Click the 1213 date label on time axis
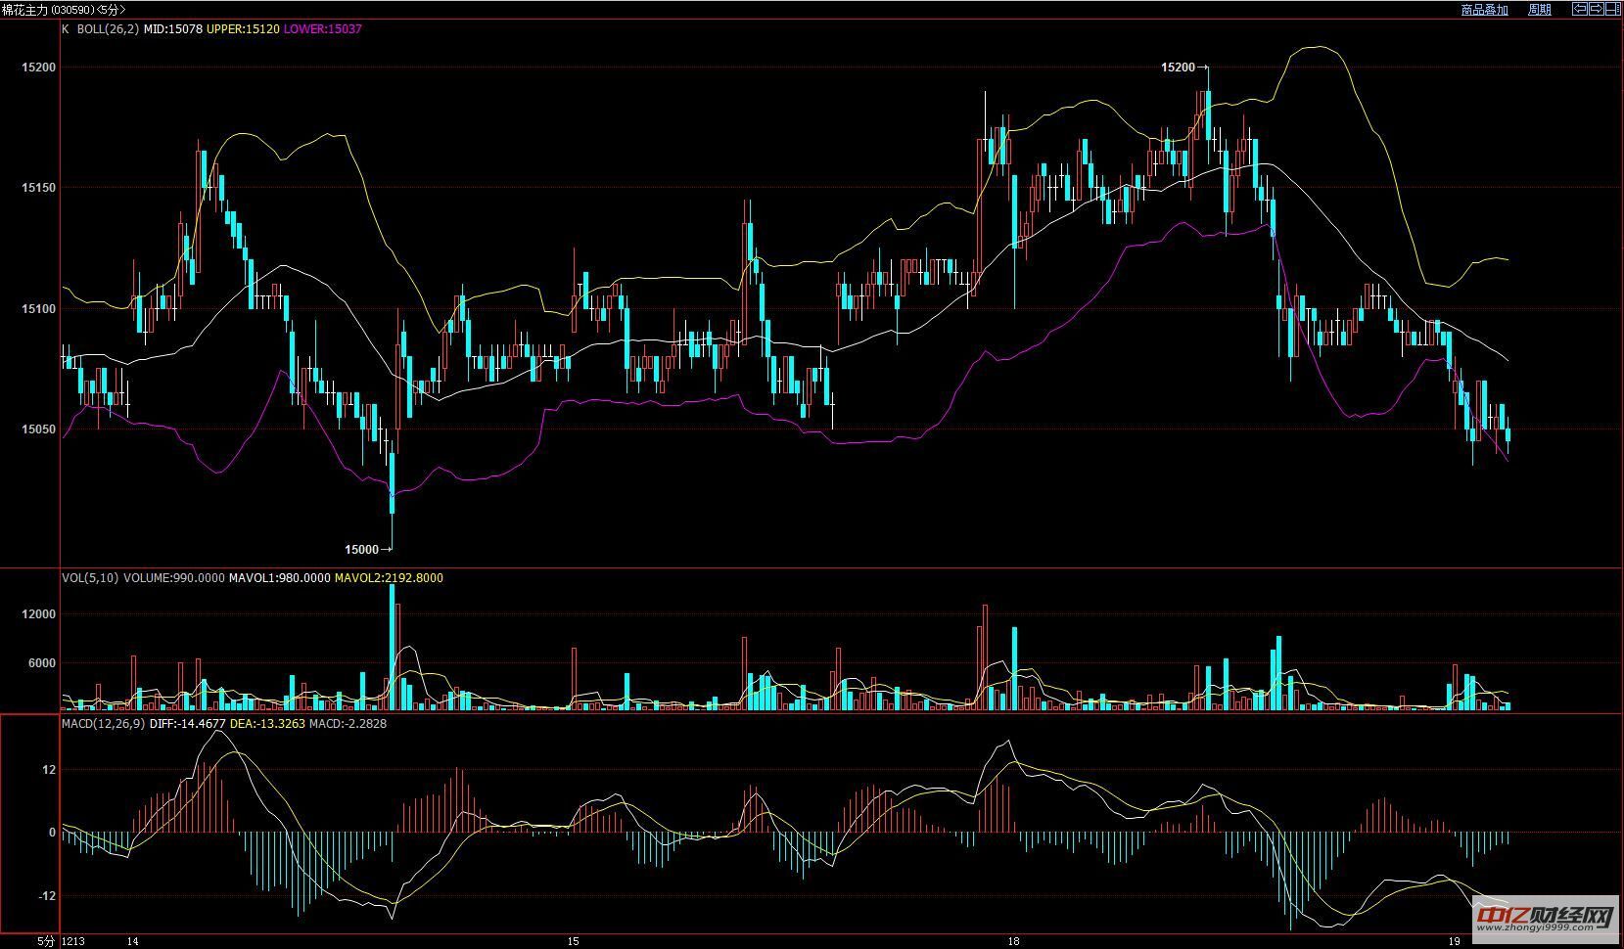Image resolution: width=1624 pixels, height=949 pixels. 73,941
